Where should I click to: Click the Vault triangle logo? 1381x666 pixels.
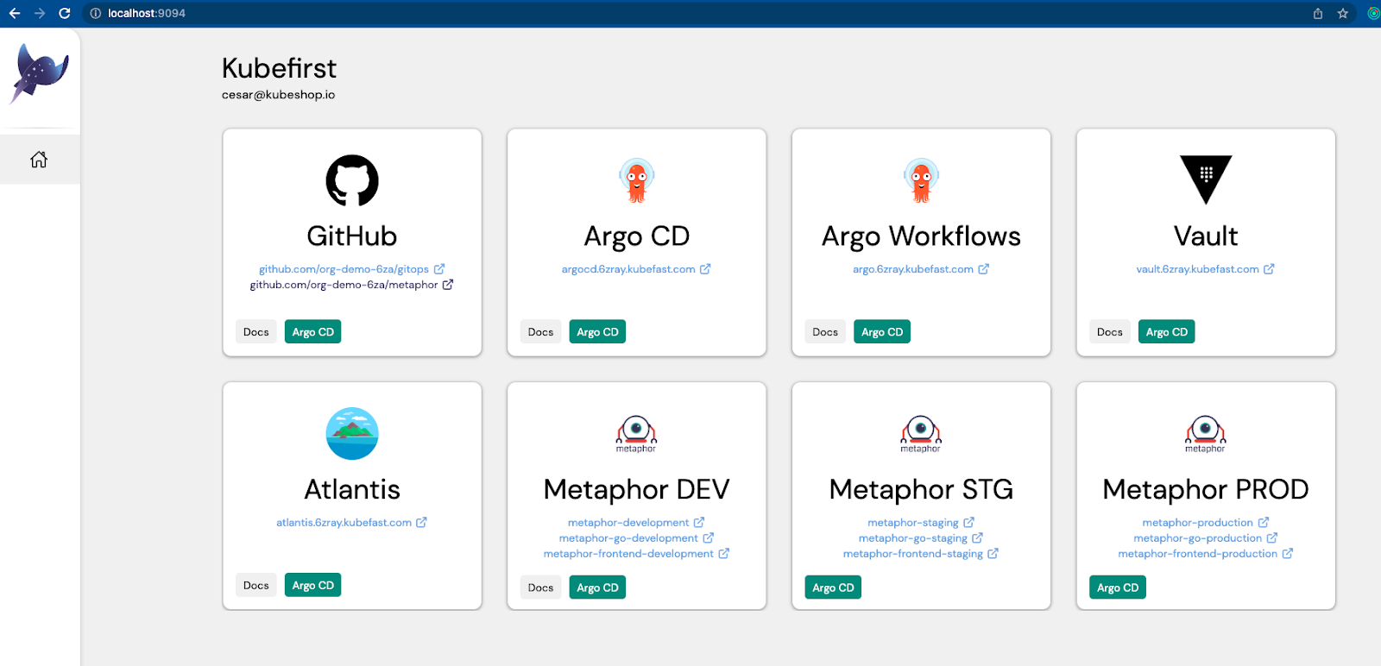click(1206, 179)
